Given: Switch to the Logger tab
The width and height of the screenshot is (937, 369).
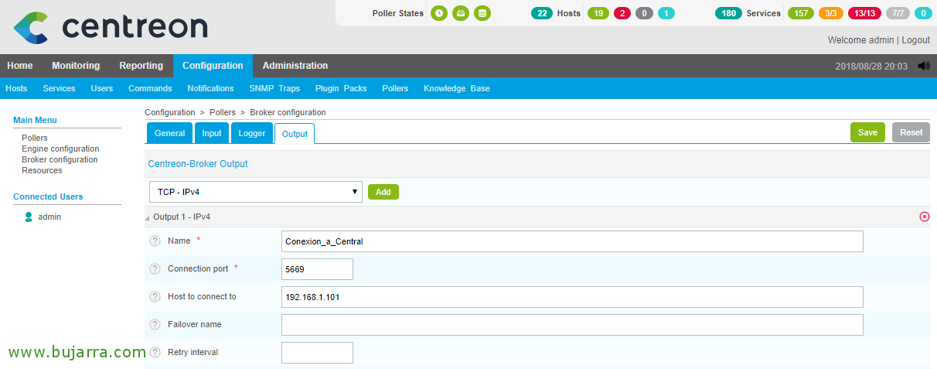Looking at the screenshot, I should pyautogui.click(x=252, y=133).
